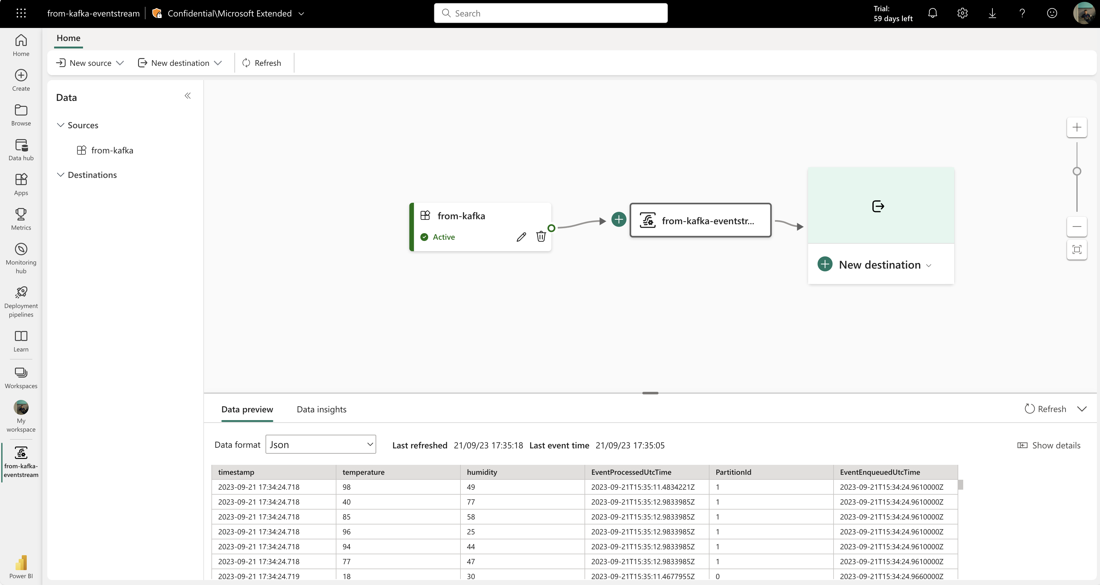1100x585 pixels.
Task: Click inside the Search box
Action: [x=550, y=13]
